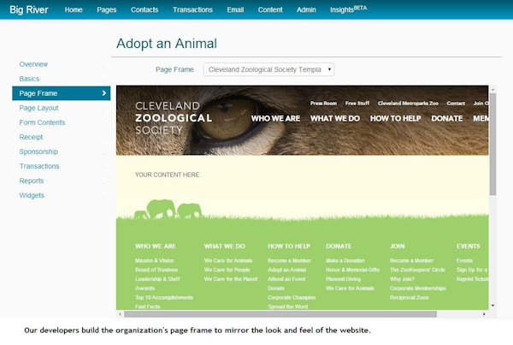The image size is (513, 345).
Task: Open Receipt in the sidebar
Action: (31, 137)
